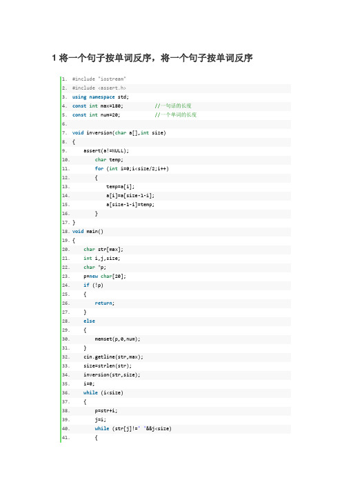
Task: Click the 'while (i<size)' loop line
Action: 103,392
